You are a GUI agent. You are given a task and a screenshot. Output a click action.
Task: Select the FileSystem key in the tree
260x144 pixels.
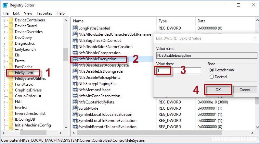coord(24,73)
